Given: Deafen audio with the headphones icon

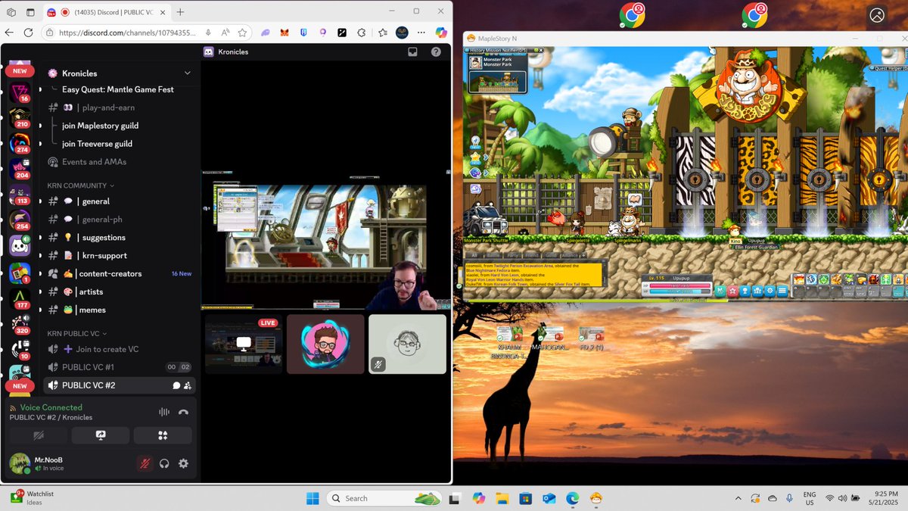Looking at the screenshot, I should (x=164, y=463).
